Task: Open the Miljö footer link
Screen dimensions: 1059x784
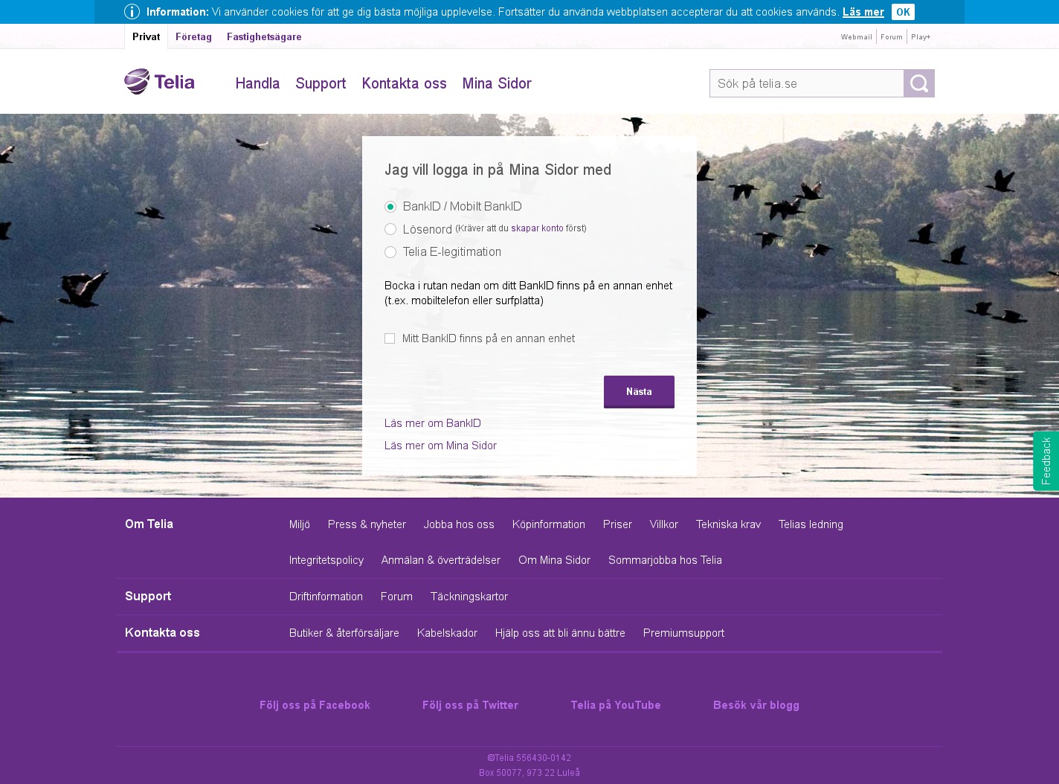Action: 300,524
